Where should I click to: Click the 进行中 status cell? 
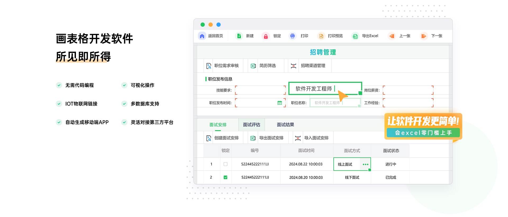(x=391, y=164)
